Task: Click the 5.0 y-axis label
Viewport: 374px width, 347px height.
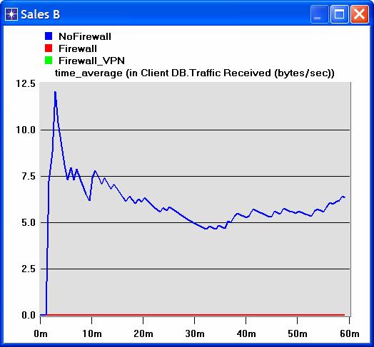Action: 29,223
